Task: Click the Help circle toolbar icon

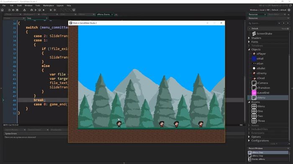Action: (54, 10)
